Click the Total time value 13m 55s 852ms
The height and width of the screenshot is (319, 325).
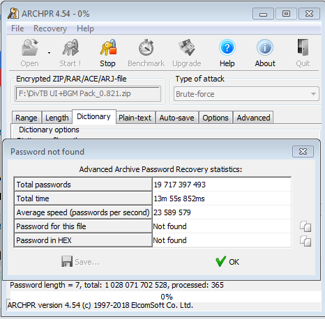[179, 199]
